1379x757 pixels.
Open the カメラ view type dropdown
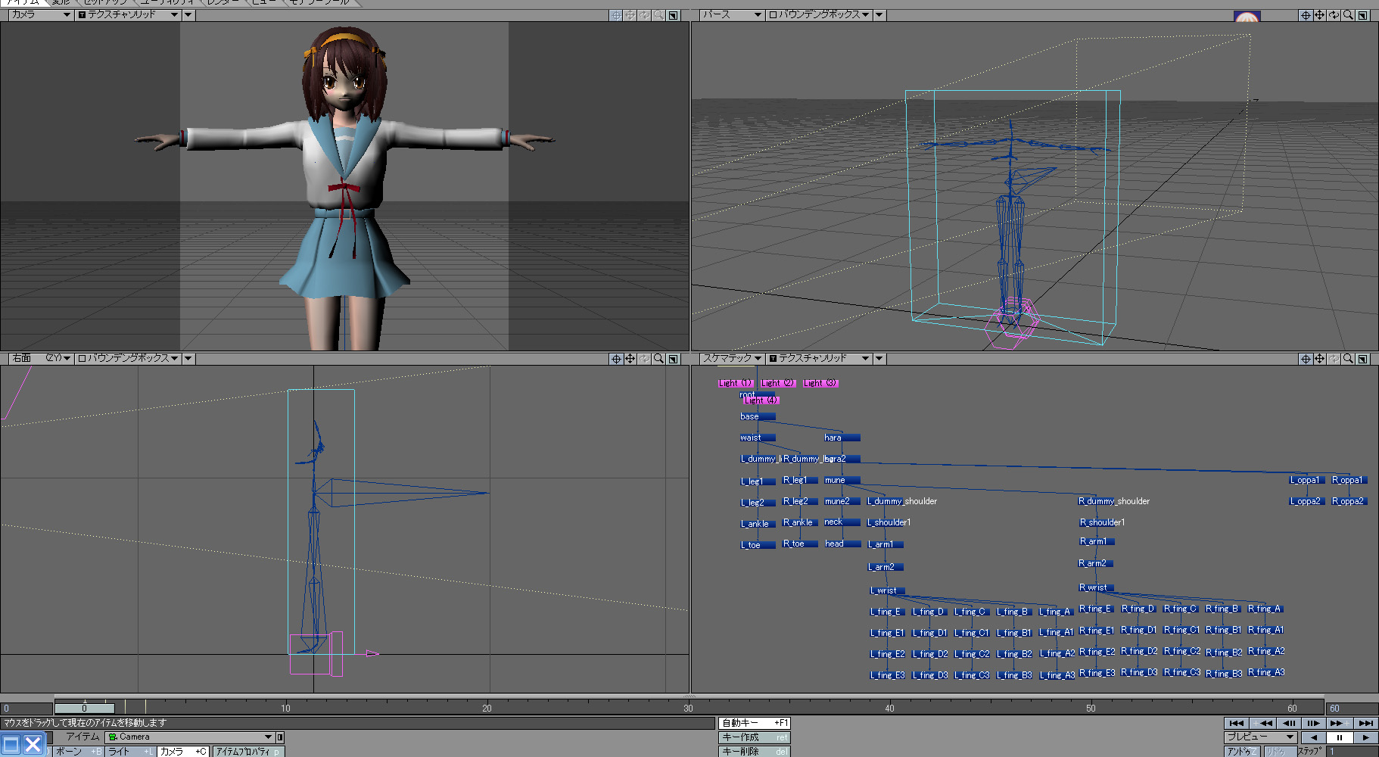click(41, 15)
